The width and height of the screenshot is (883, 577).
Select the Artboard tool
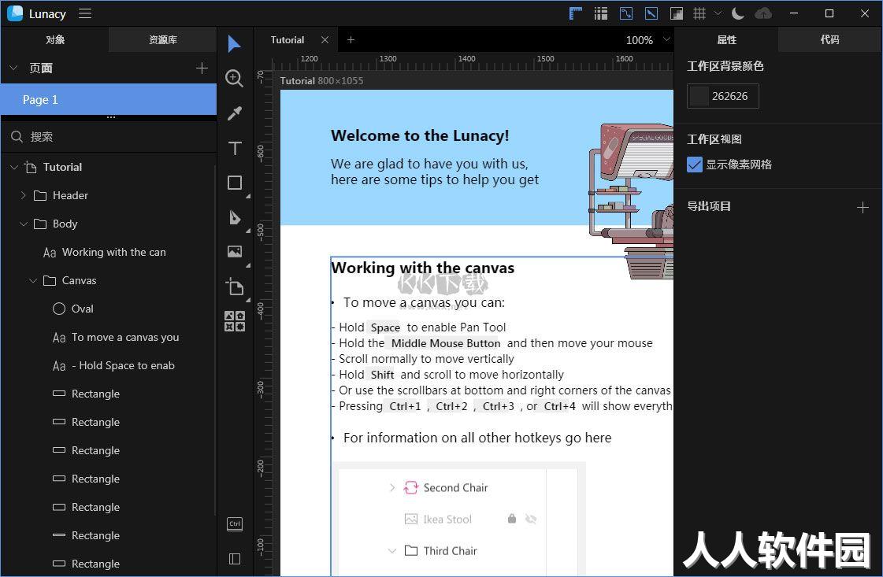click(235, 287)
